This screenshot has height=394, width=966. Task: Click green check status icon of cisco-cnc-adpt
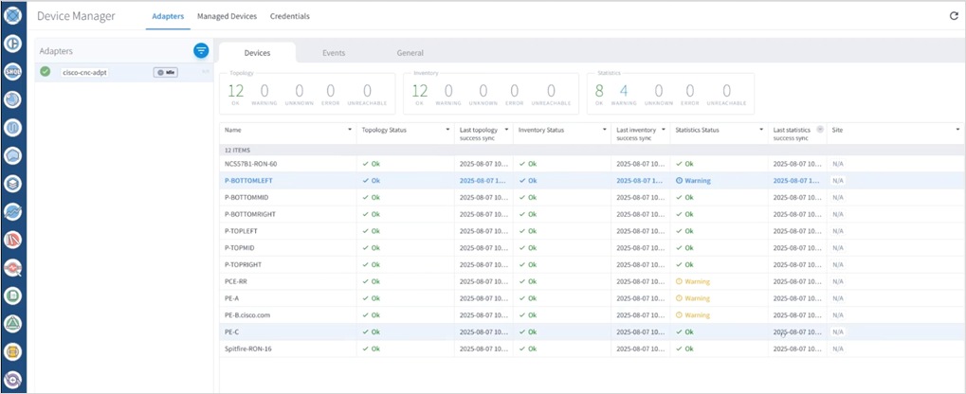pyautogui.click(x=45, y=72)
